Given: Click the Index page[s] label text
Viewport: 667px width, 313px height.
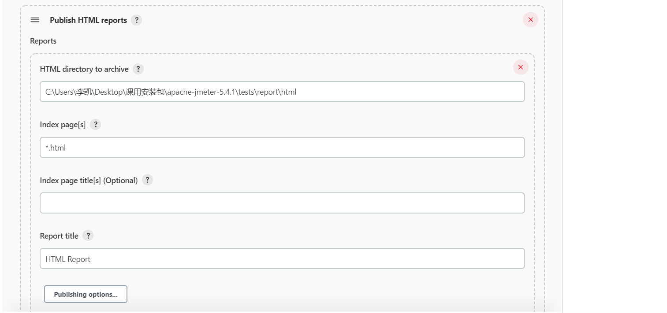Looking at the screenshot, I should tap(63, 125).
